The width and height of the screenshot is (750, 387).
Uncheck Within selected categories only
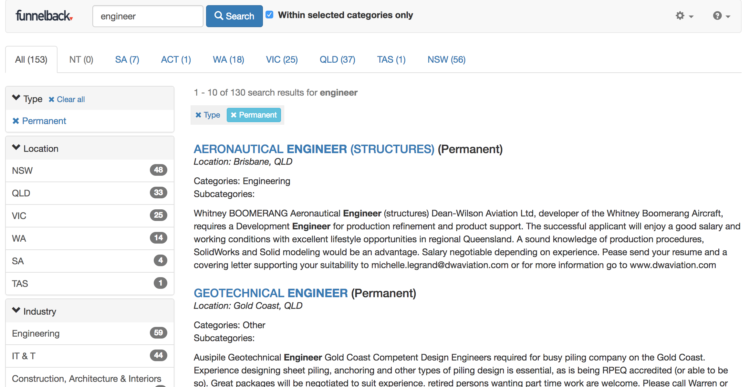click(269, 15)
